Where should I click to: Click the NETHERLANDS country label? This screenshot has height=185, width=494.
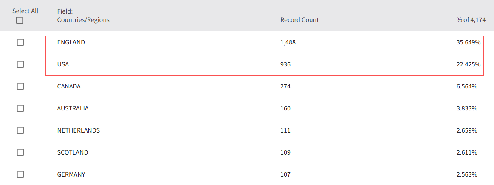tap(78, 130)
